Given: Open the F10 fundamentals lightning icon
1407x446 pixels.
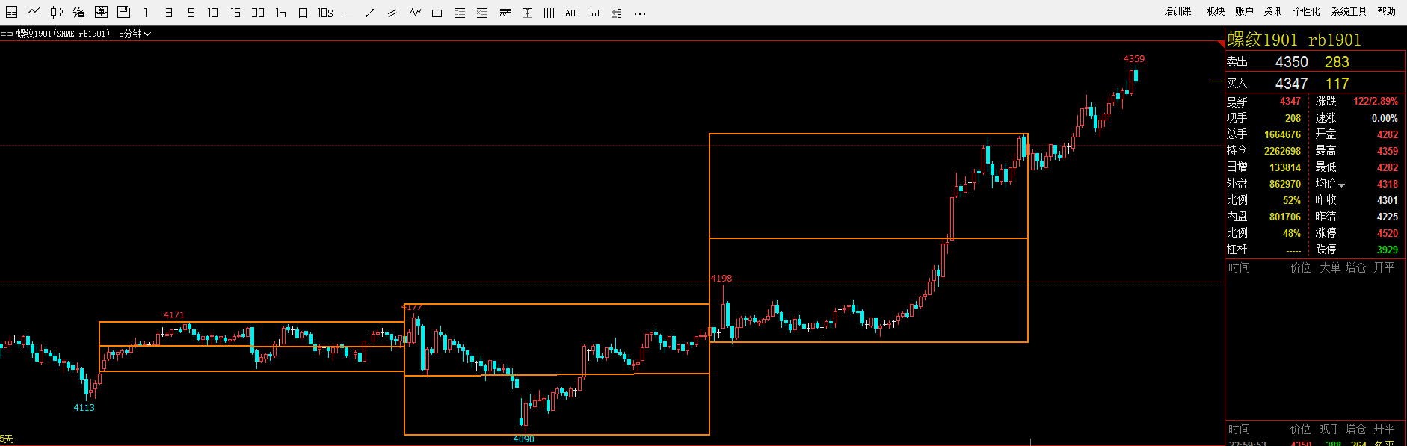Looking at the screenshot, I should [78, 12].
